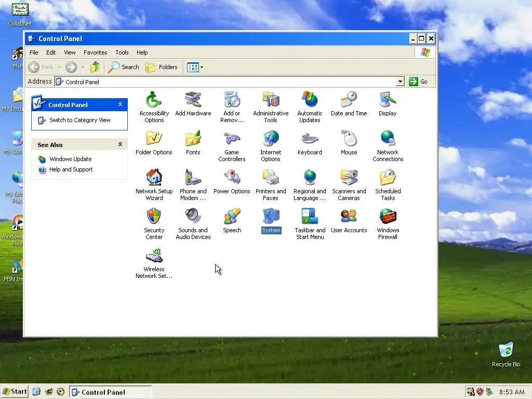Open Game Controllers icon
The height and width of the screenshot is (399, 532).
coord(232,145)
